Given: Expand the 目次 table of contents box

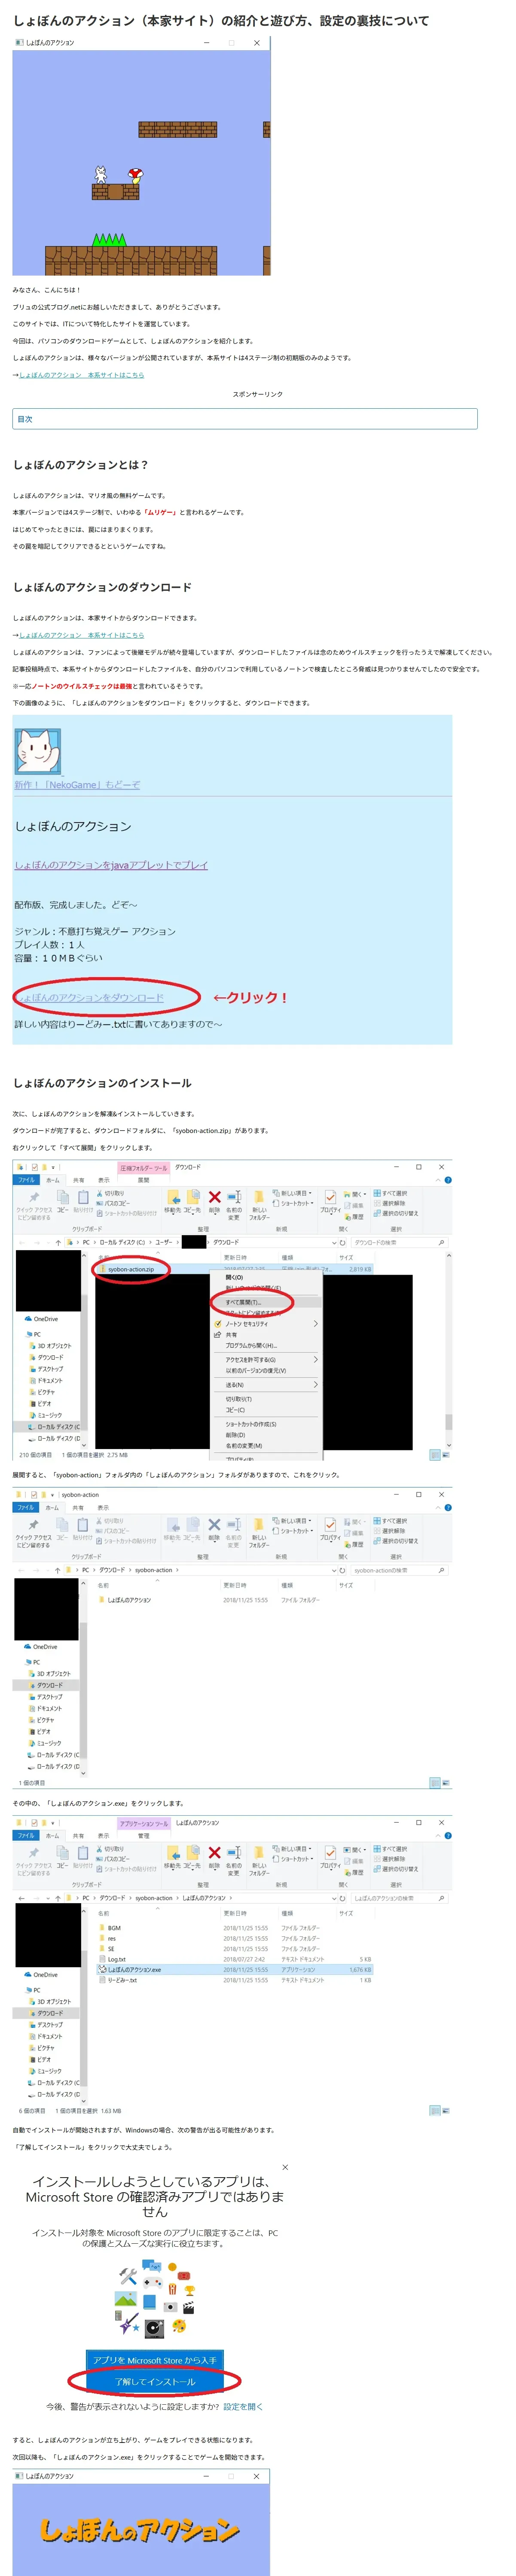Looking at the screenshot, I should click(244, 419).
